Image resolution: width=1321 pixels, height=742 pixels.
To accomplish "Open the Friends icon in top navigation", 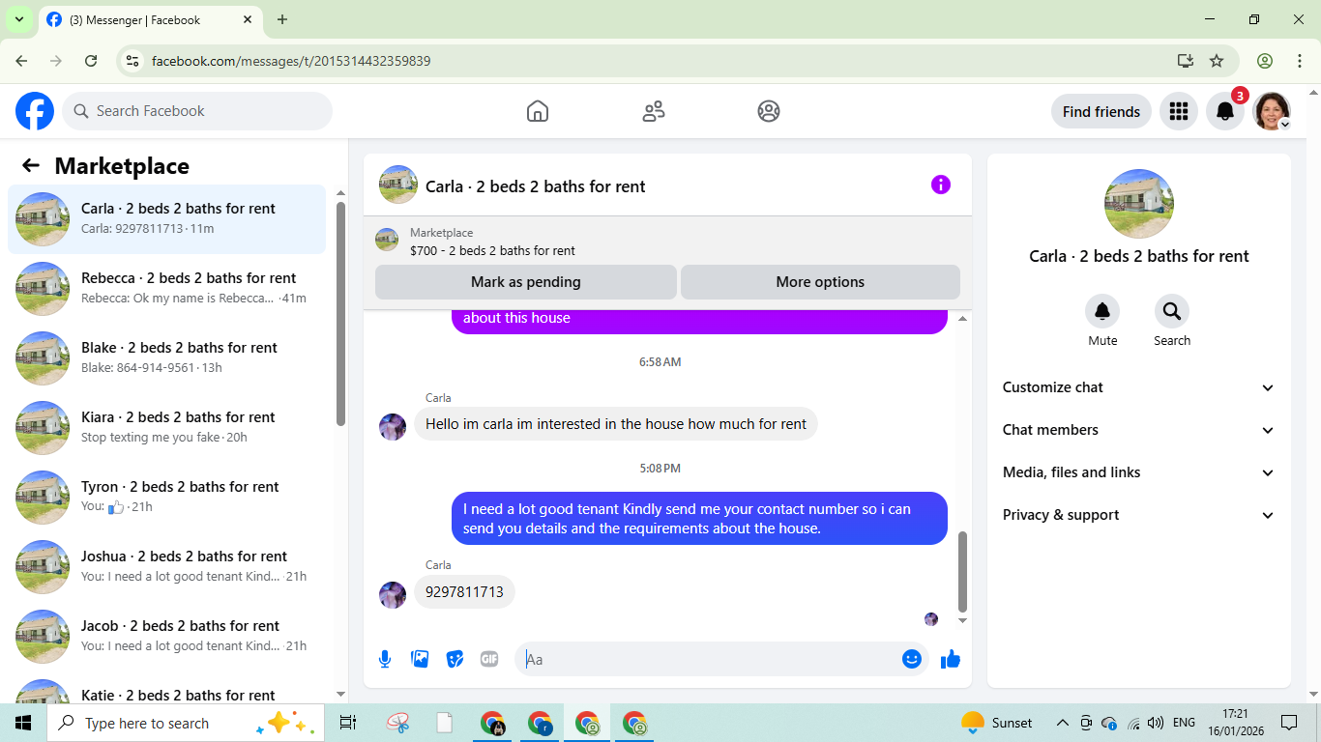I will 654,111.
